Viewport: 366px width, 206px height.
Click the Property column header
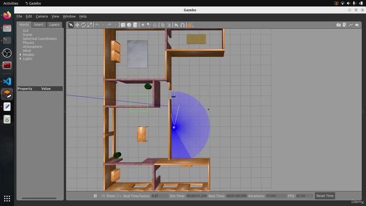[25, 89]
